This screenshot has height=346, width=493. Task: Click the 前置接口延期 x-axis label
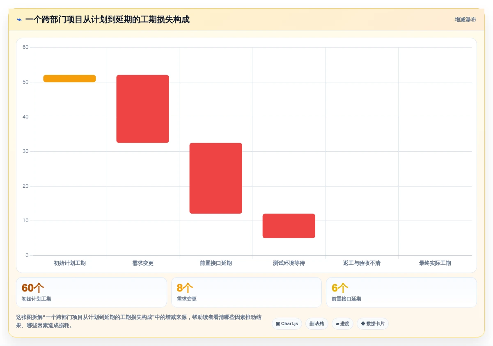tap(216, 263)
